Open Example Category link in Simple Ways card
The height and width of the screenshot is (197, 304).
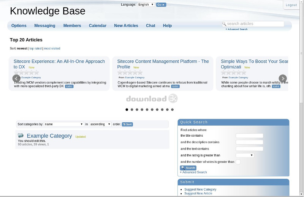[238, 77]
